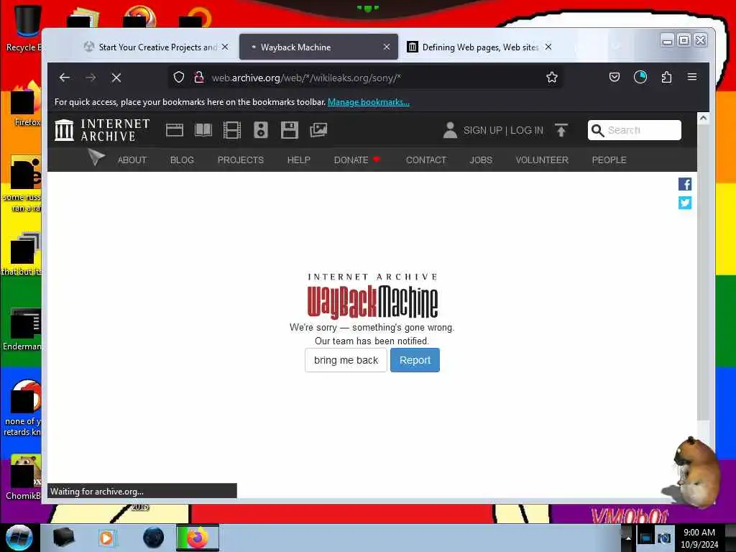Image resolution: width=736 pixels, height=552 pixels.
Task: Click the page scrollbar up arrow
Action: click(703, 119)
